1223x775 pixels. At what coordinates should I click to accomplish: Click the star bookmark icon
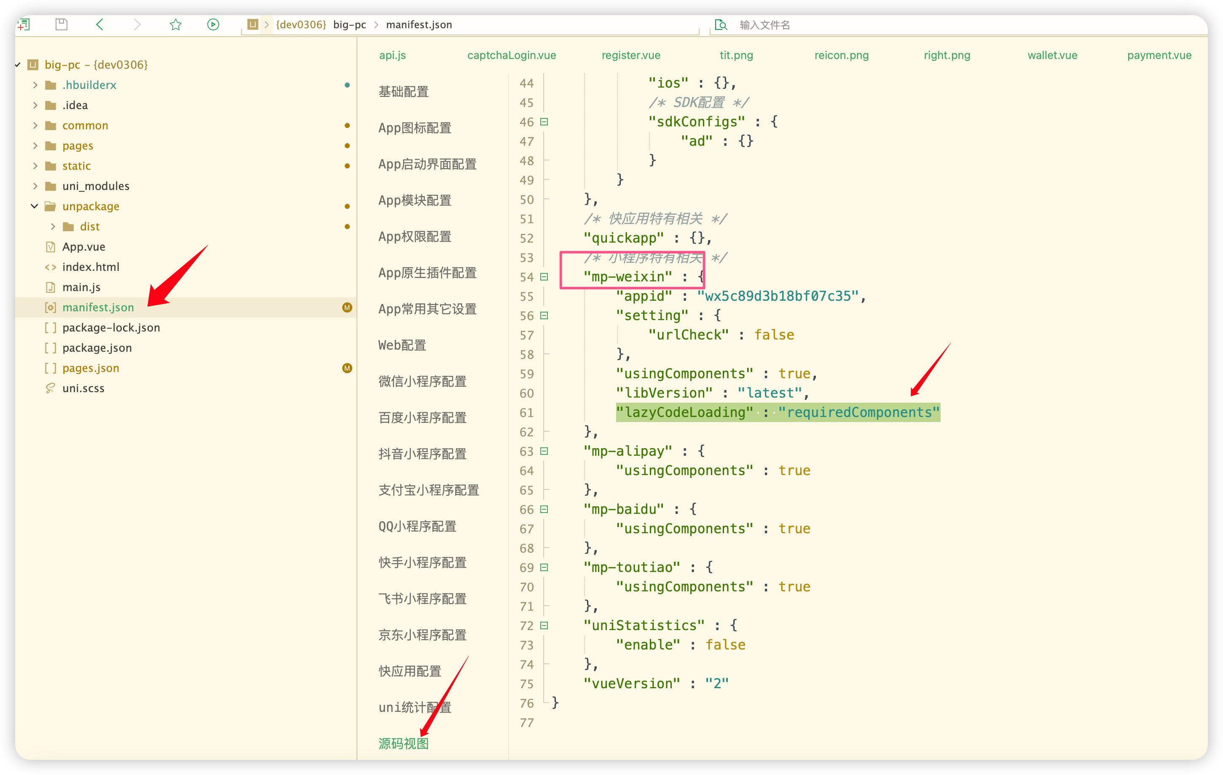point(175,24)
